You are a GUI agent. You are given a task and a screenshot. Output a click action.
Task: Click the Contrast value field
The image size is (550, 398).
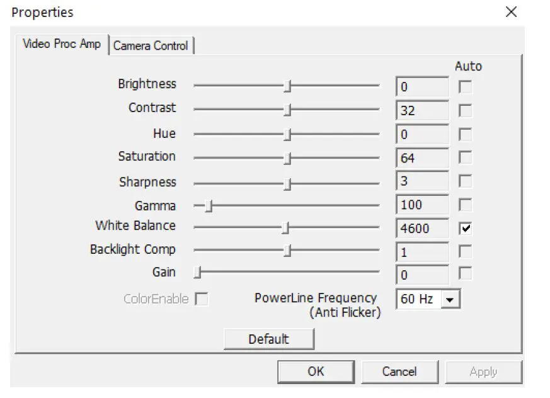422,111
